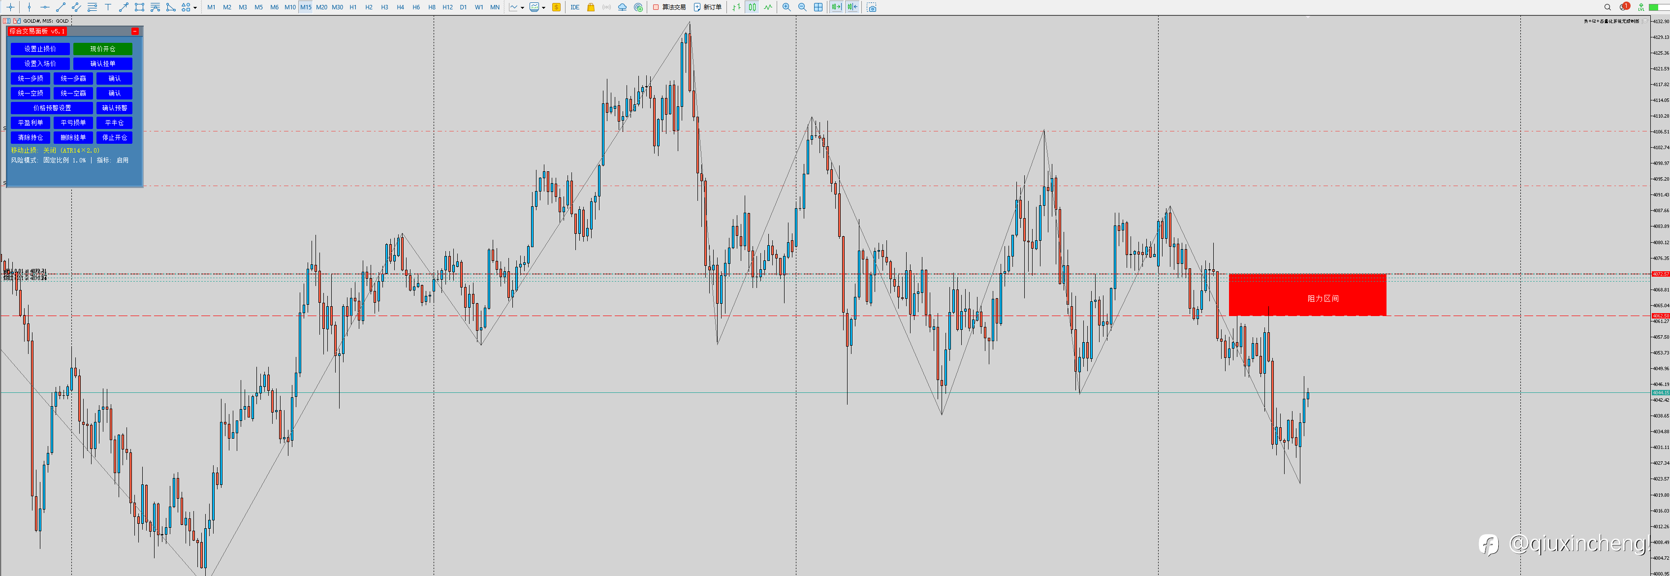
Task: Open the MQL5 market shopping bag
Action: (591, 7)
